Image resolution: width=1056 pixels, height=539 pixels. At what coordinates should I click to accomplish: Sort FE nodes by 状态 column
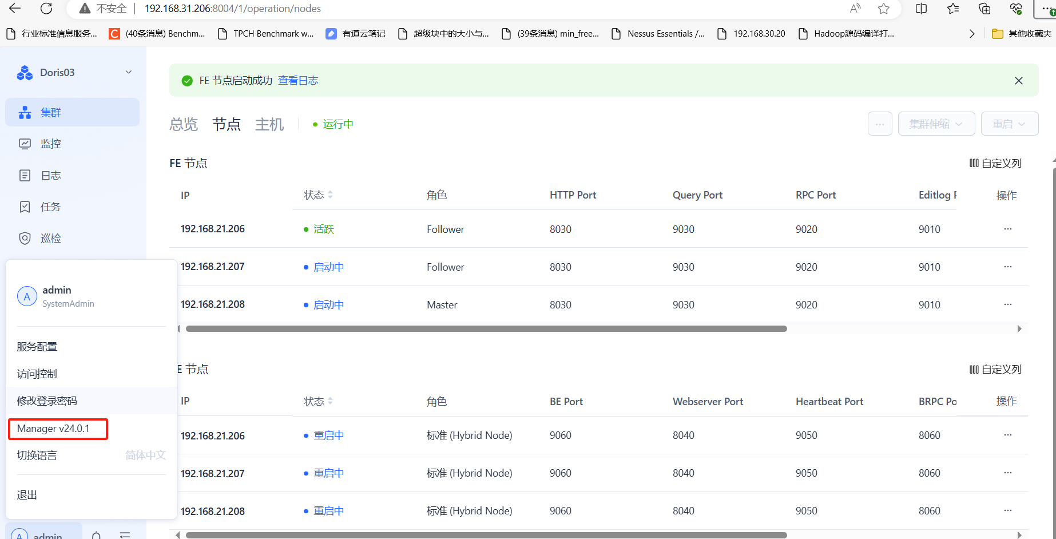click(330, 195)
